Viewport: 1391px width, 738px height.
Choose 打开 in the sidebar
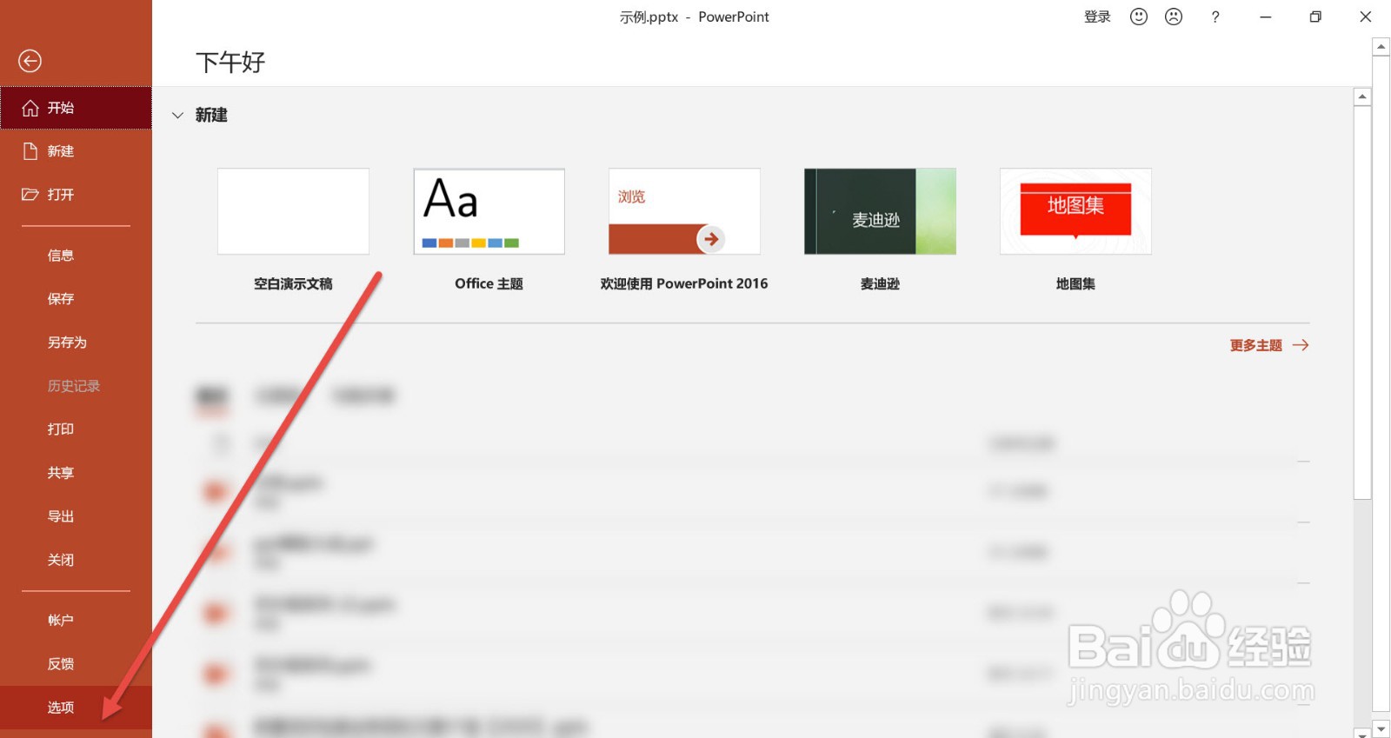point(76,195)
